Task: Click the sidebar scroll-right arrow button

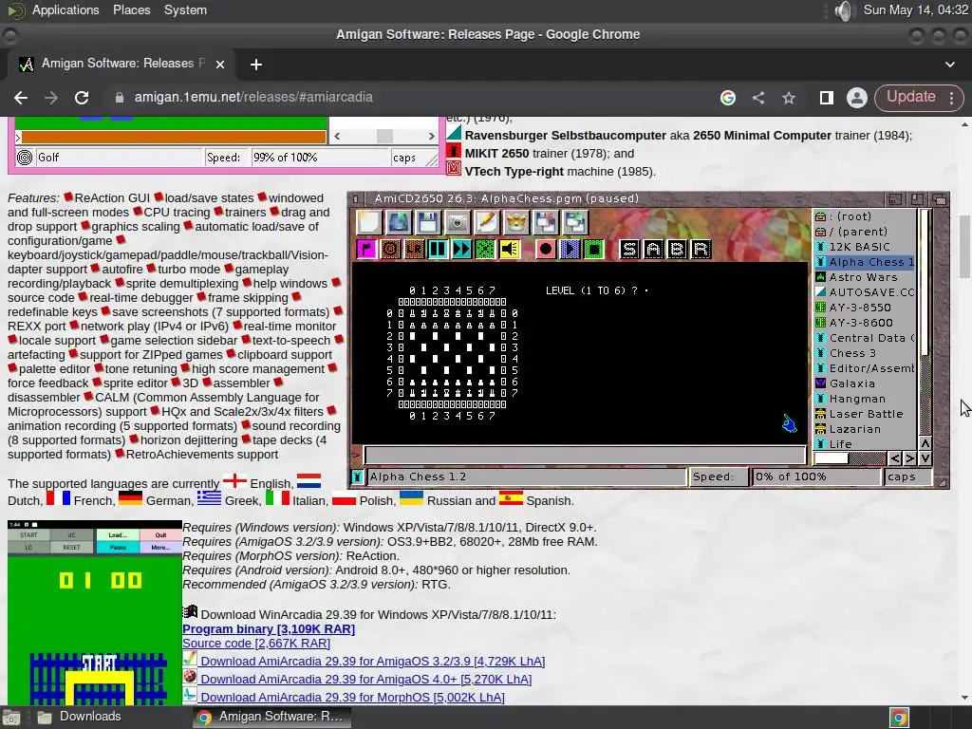Action: 909,458
